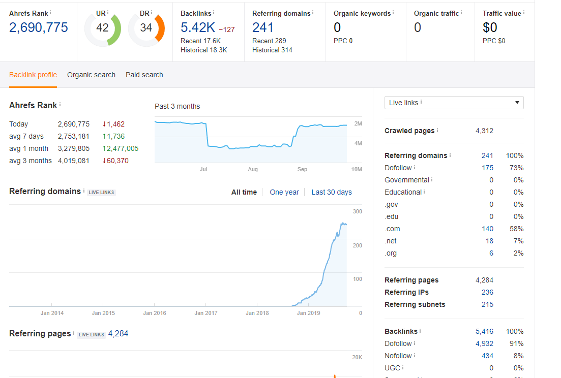
Task: Select One year chart range
Action: point(284,192)
